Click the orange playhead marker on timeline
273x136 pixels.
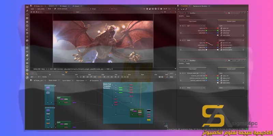click(x=66, y=72)
